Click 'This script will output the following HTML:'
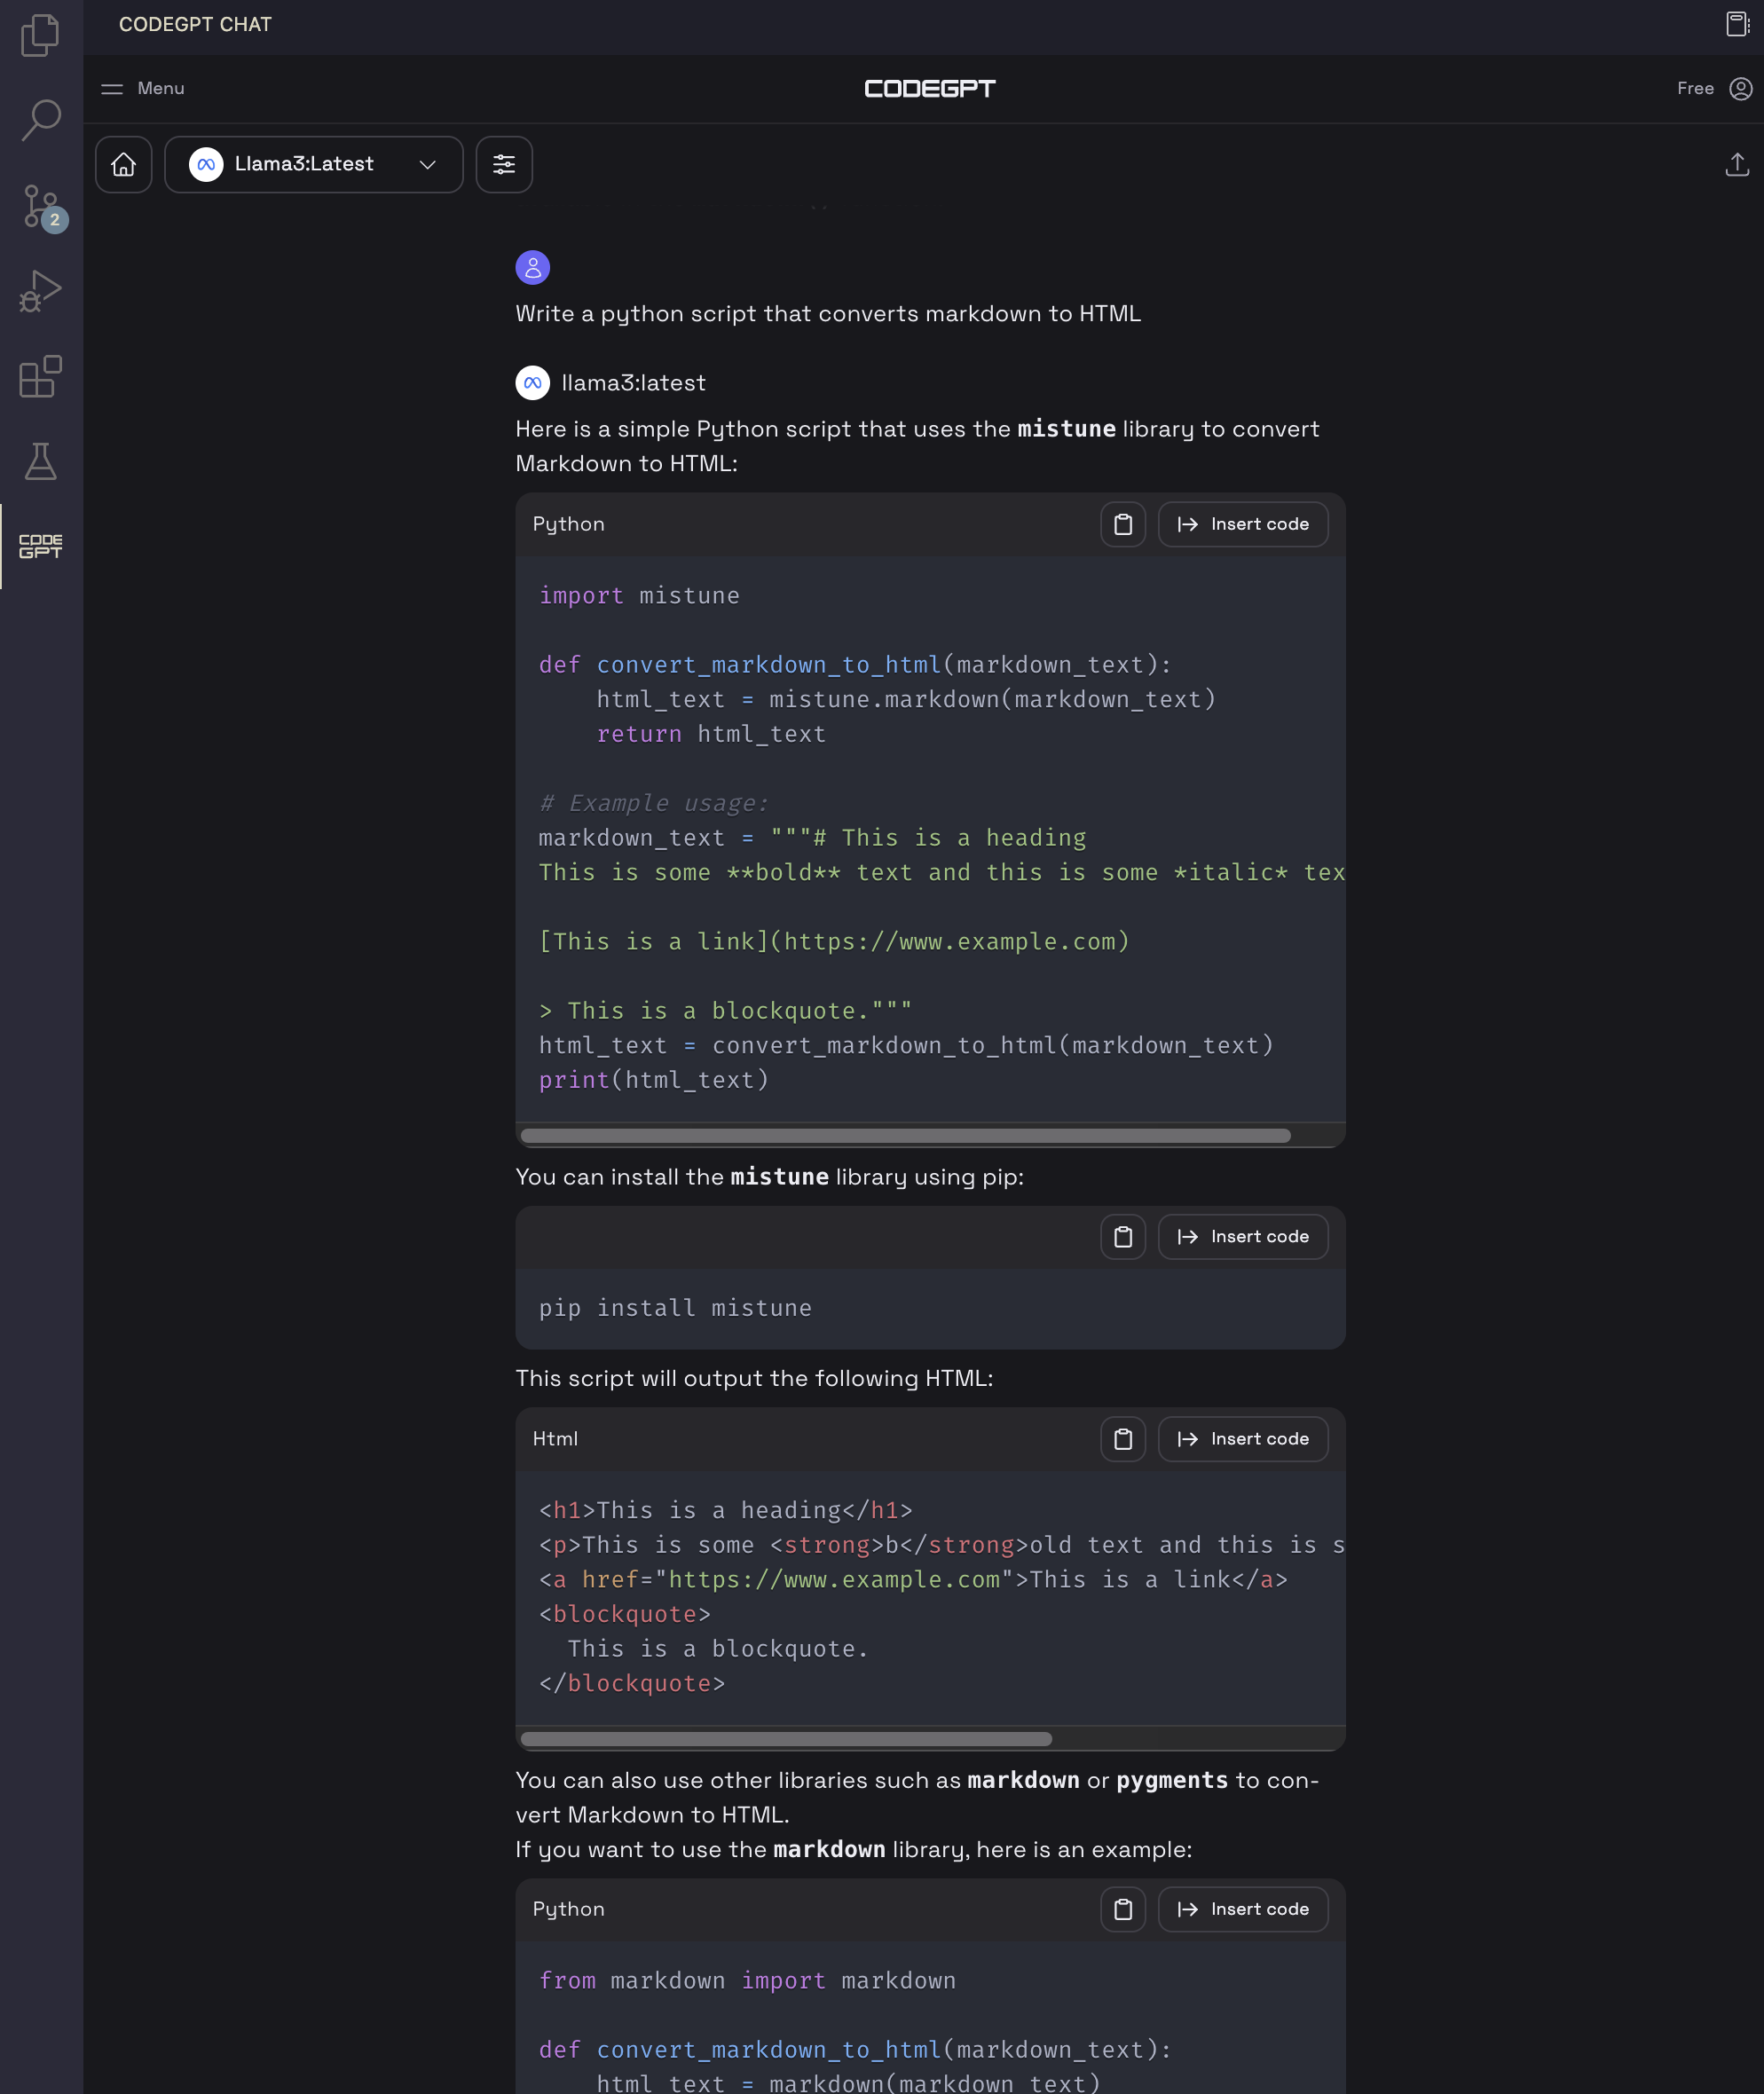Viewport: 1764px width, 2094px height. pyautogui.click(x=754, y=1378)
